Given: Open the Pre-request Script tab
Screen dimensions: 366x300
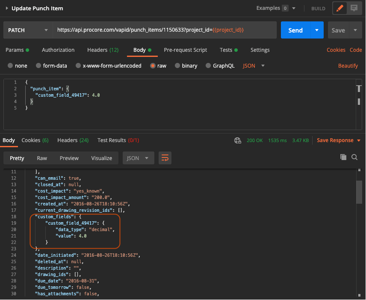Looking at the screenshot, I should [x=185, y=50].
